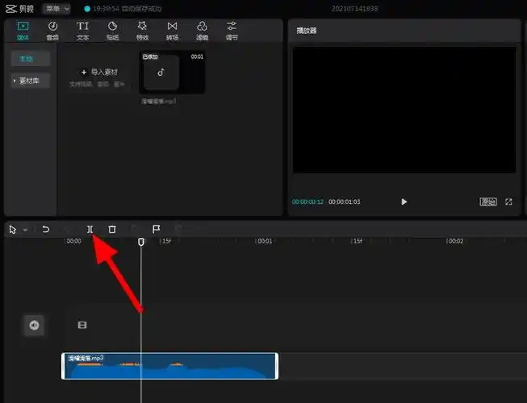This screenshot has height=403, width=527.
Task: Switch to the 调节 (Adjust) tab
Action: point(232,31)
